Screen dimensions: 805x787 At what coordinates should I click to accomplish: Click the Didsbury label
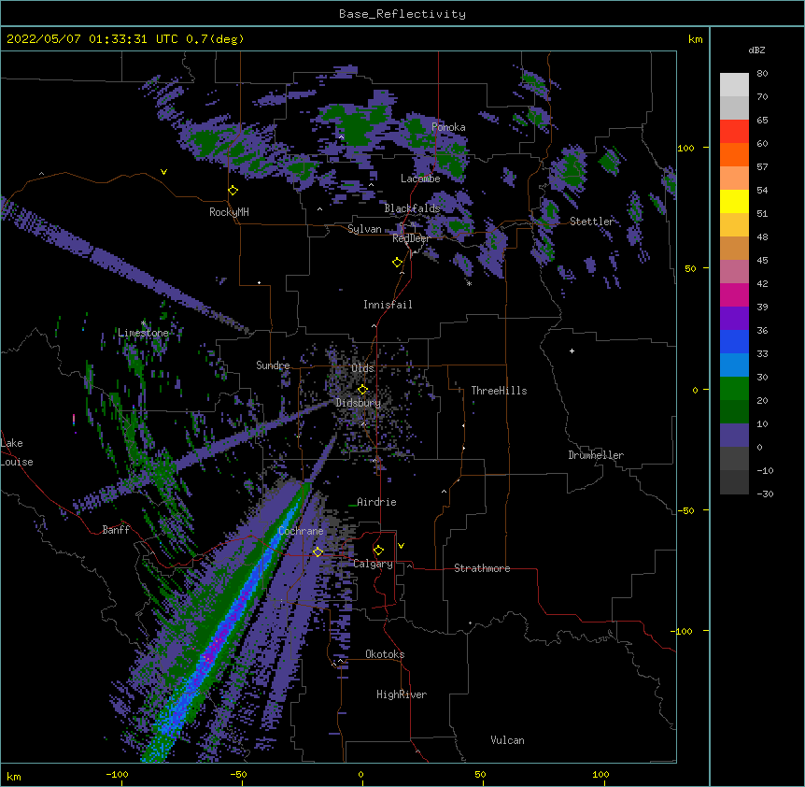(358, 403)
